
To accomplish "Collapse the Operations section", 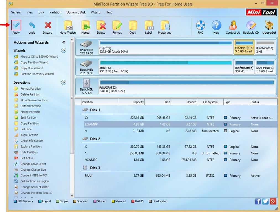I will [64, 83].
